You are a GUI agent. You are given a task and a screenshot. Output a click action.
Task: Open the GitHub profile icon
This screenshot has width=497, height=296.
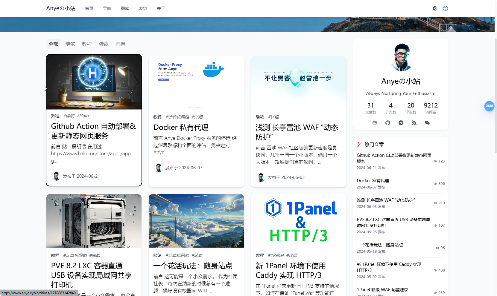click(x=388, y=123)
